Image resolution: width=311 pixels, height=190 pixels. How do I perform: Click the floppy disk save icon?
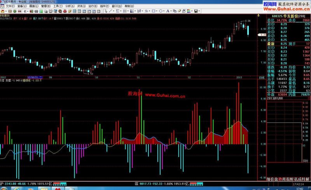coord(196,11)
